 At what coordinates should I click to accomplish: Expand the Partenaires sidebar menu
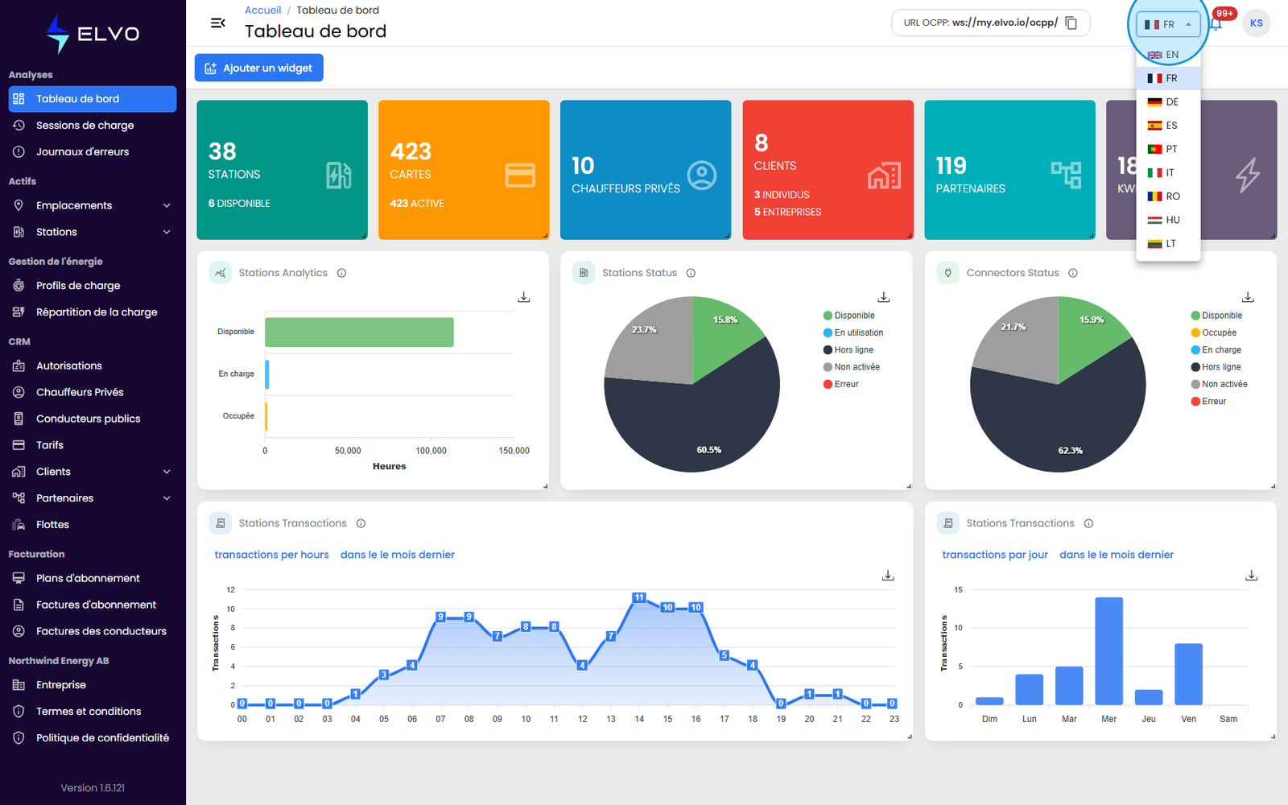[93, 498]
